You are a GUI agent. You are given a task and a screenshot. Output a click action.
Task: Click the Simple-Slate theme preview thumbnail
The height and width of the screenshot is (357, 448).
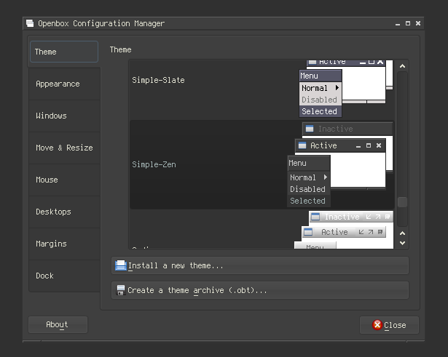(x=346, y=89)
